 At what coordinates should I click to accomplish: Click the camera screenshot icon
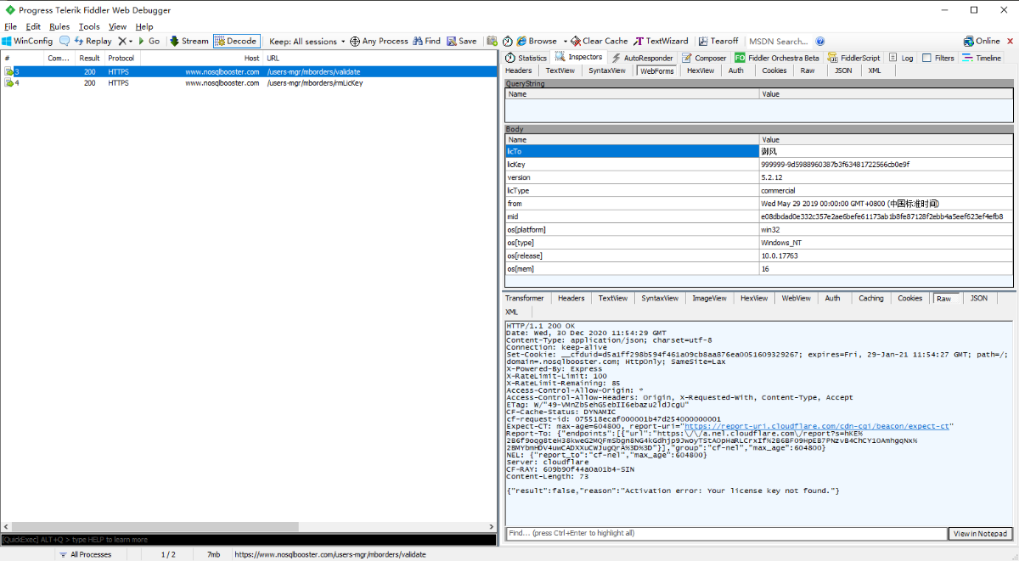pos(492,41)
